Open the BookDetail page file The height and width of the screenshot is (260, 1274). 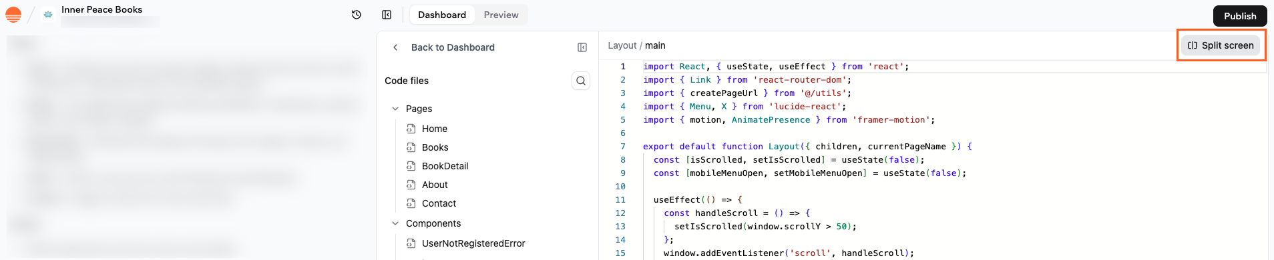[x=445, y=166]
